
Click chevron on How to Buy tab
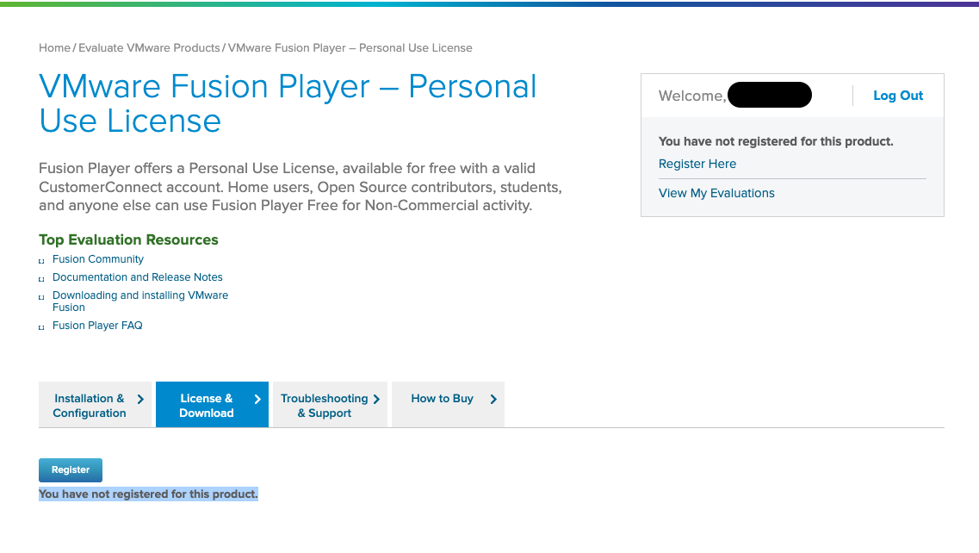tap(493, 400)
